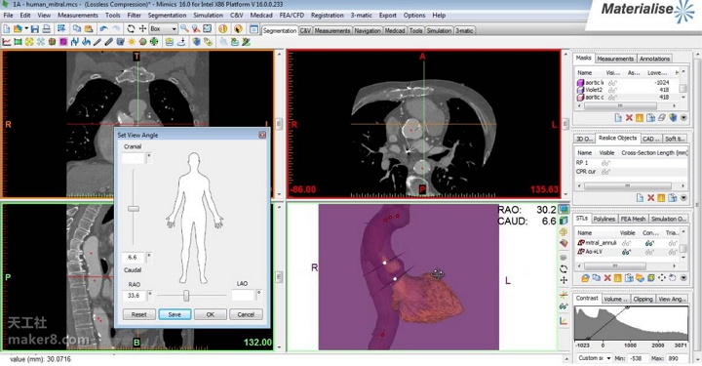Click the Zoom magnifier icon in the toolbar

click(x=184, y=28)
